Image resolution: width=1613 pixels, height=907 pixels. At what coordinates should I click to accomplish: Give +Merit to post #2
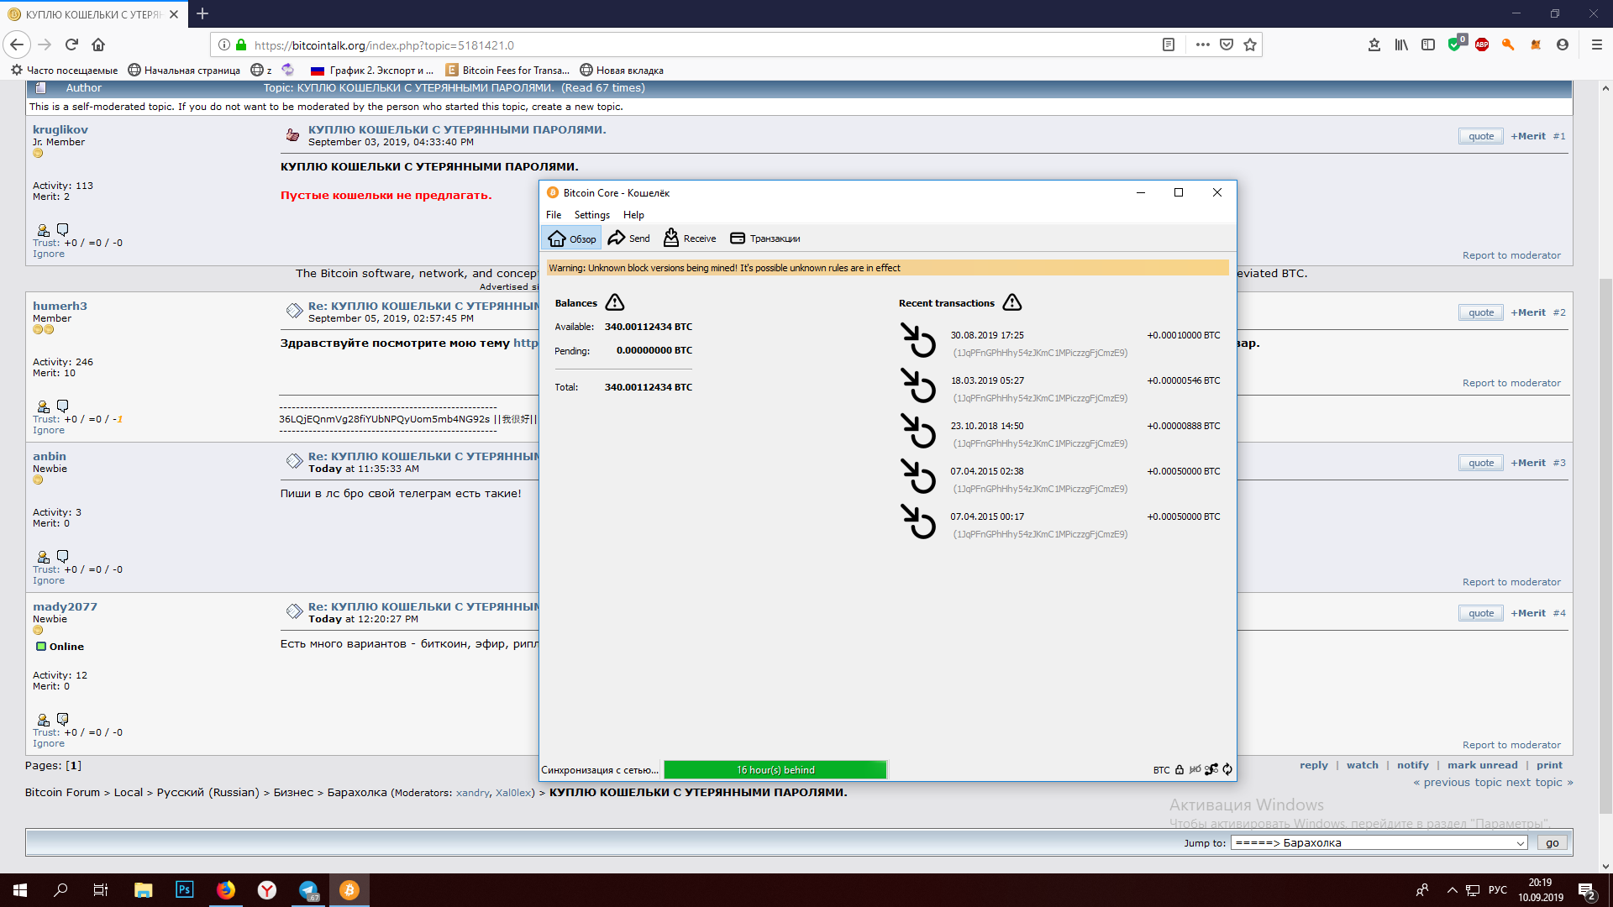point(1528,312)
